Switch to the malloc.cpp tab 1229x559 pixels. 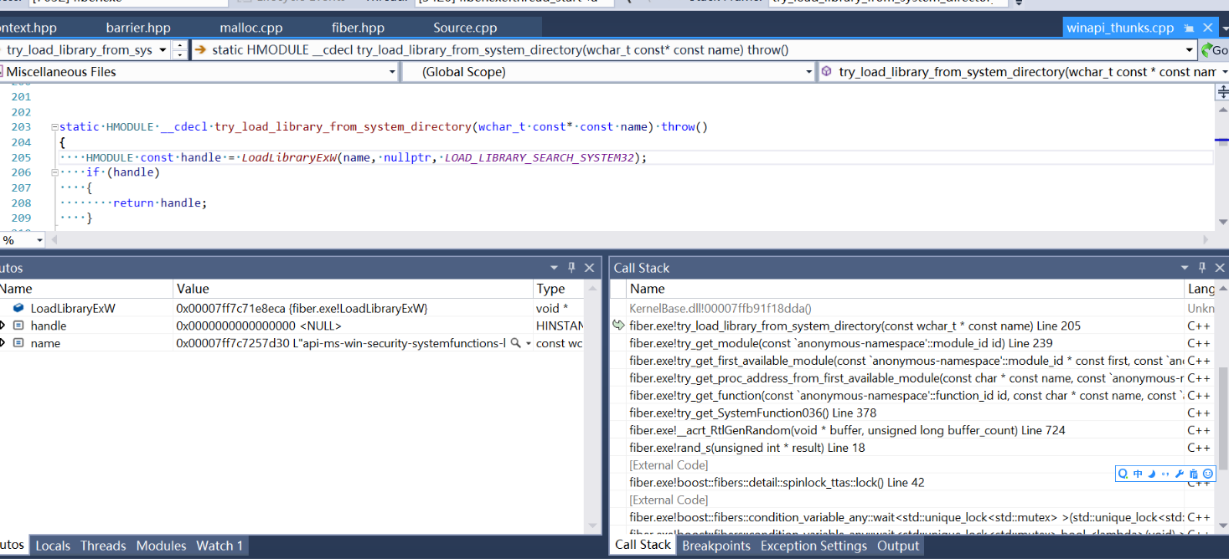coord(250,26)
